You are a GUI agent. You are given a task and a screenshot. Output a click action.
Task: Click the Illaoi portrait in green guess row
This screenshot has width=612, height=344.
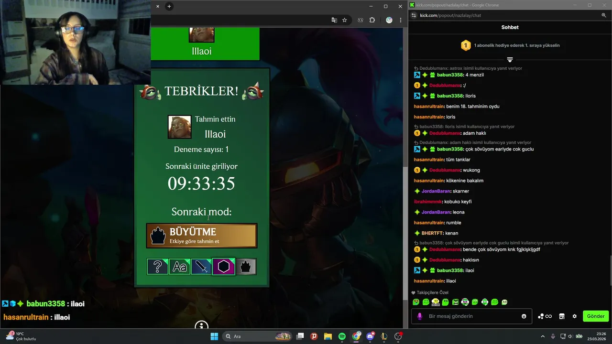[202, 34]
